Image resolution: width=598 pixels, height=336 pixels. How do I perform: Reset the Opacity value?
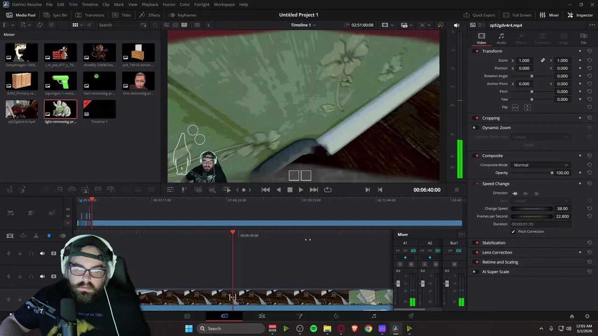[x=590, y=173]
